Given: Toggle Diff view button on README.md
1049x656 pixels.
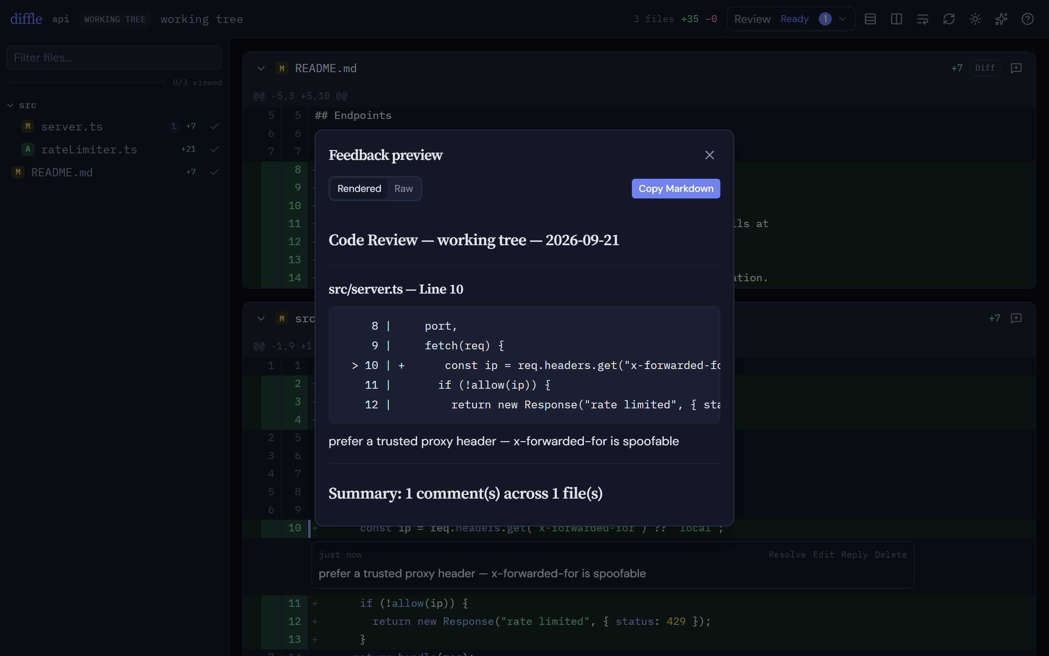Looking at the screenshot, I should coord(984,68).
